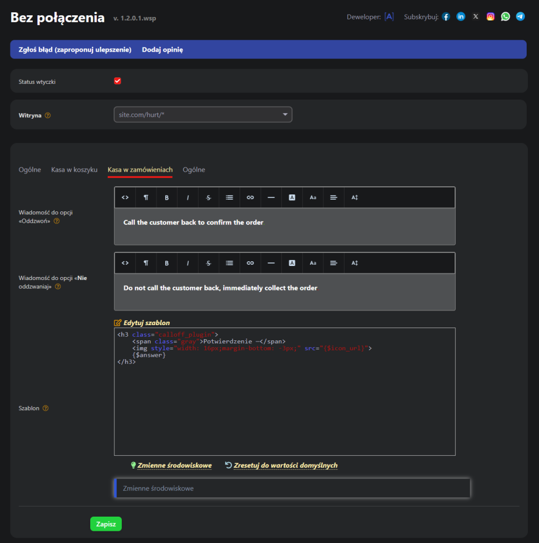Click help icon next to Witryna
Screen dimensions: 539x543
pyautogui.click(x=48, y=115)
